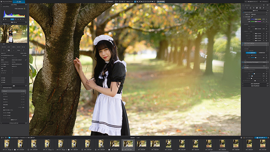Toggle the highlight clipping sun icon under histogram

coord(6,19)
